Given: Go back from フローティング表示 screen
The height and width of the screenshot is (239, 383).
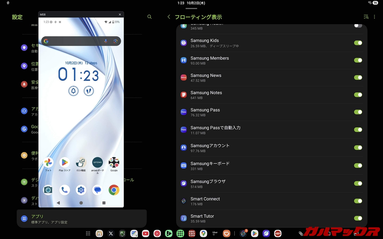Looking at the screenshot, I should [x=169, y=17].
